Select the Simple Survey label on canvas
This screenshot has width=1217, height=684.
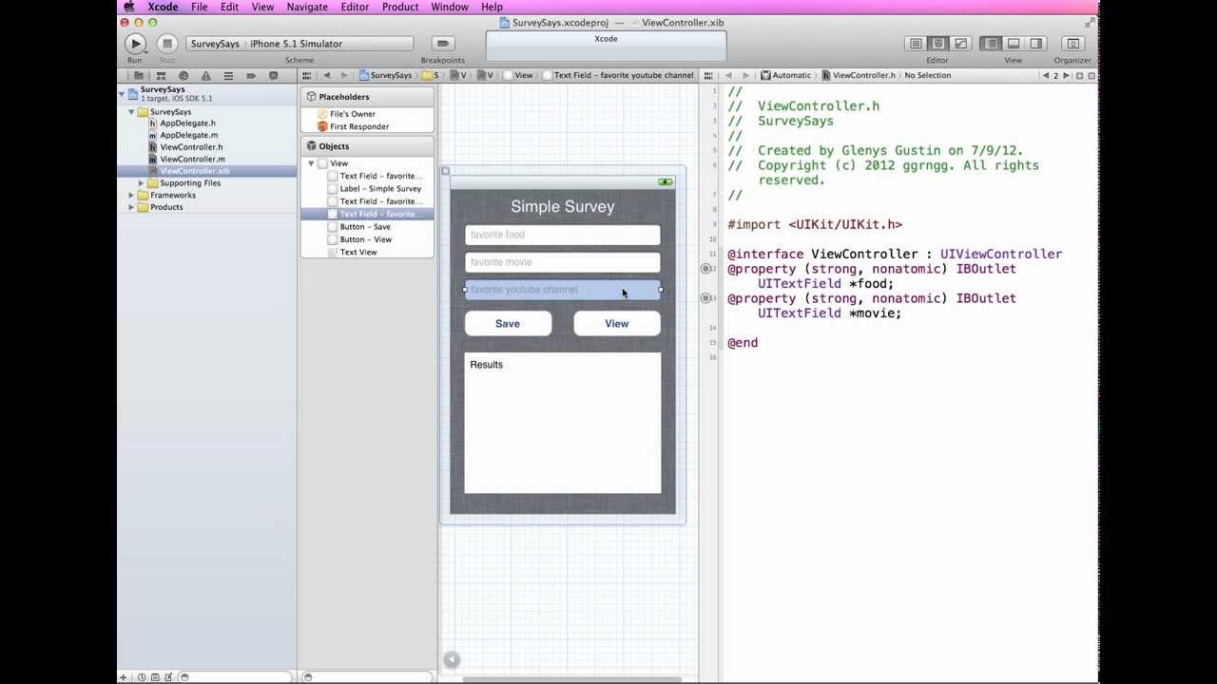(x=563, y=206)
